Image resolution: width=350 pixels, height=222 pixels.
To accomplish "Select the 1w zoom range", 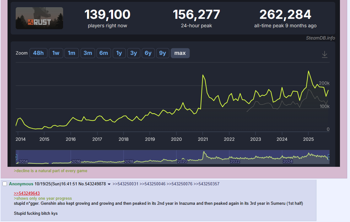I will coord(56,53).
